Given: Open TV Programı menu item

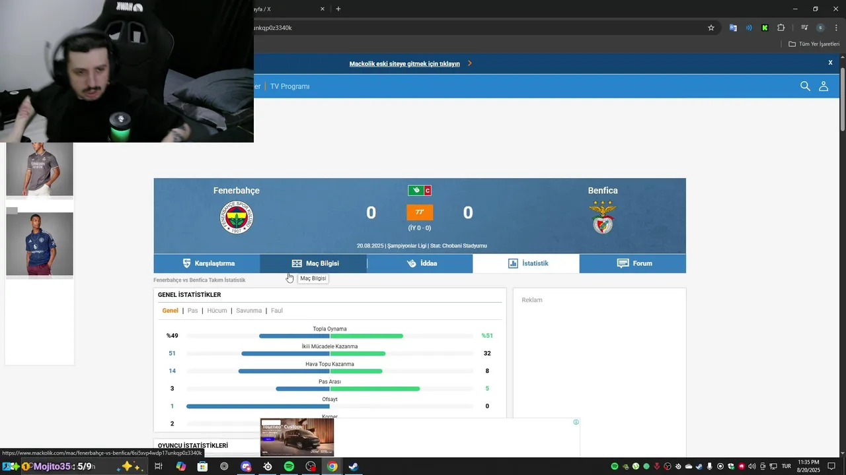Looking at the screenshot, I should 289,86.
